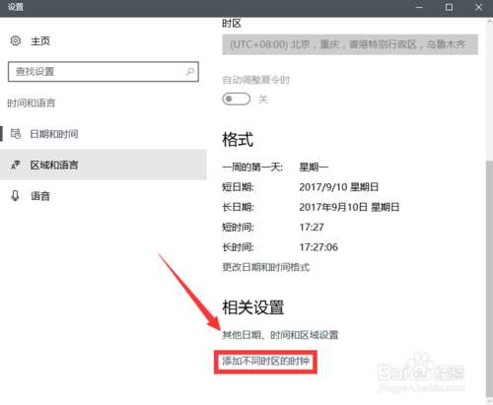Minimize the Settings window
This screenshot has height=405, width=493.
tap(419, 7)
